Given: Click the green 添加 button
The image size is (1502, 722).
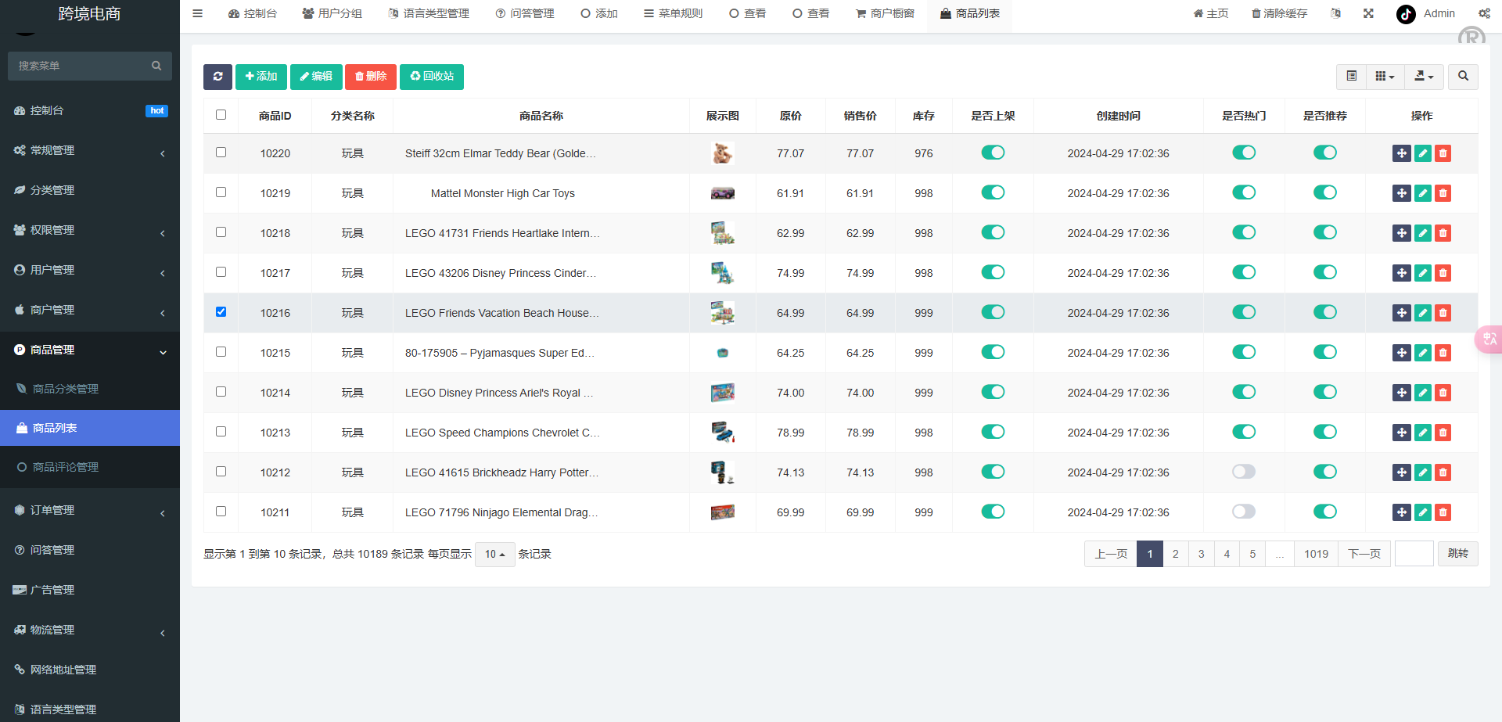Looking at the screenshot, I should pyautogui.click(x=261, y=77).
